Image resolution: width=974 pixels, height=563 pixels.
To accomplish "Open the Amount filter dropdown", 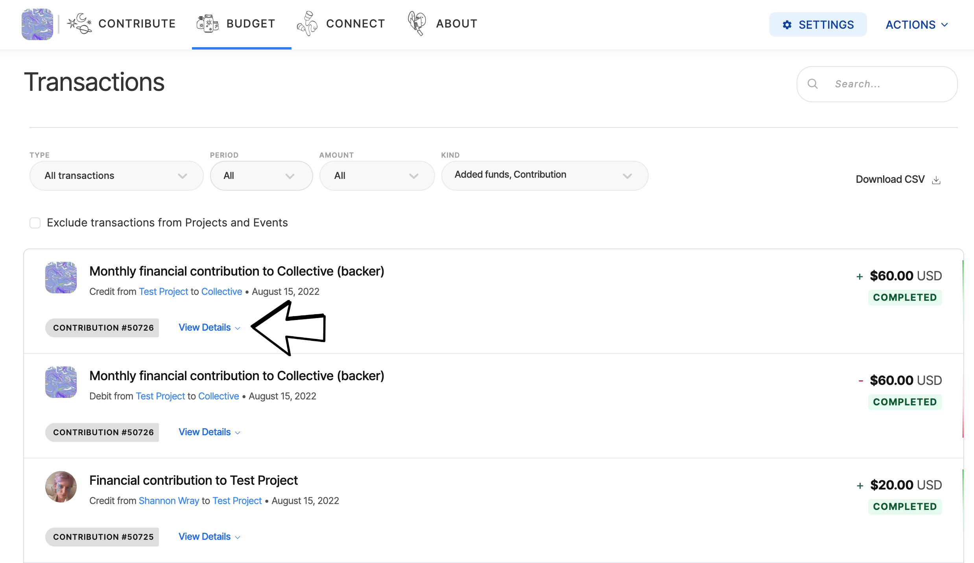I will click(x=376, y=176).
